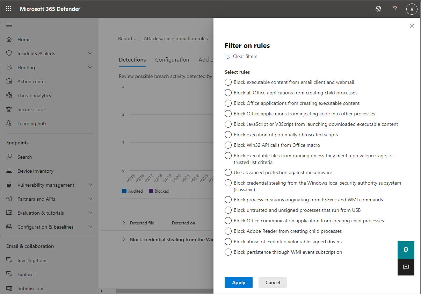This screenshot has width=421, height=294.
Task: Select Block persistence through WMI event subscription
Action: (228, 252)
